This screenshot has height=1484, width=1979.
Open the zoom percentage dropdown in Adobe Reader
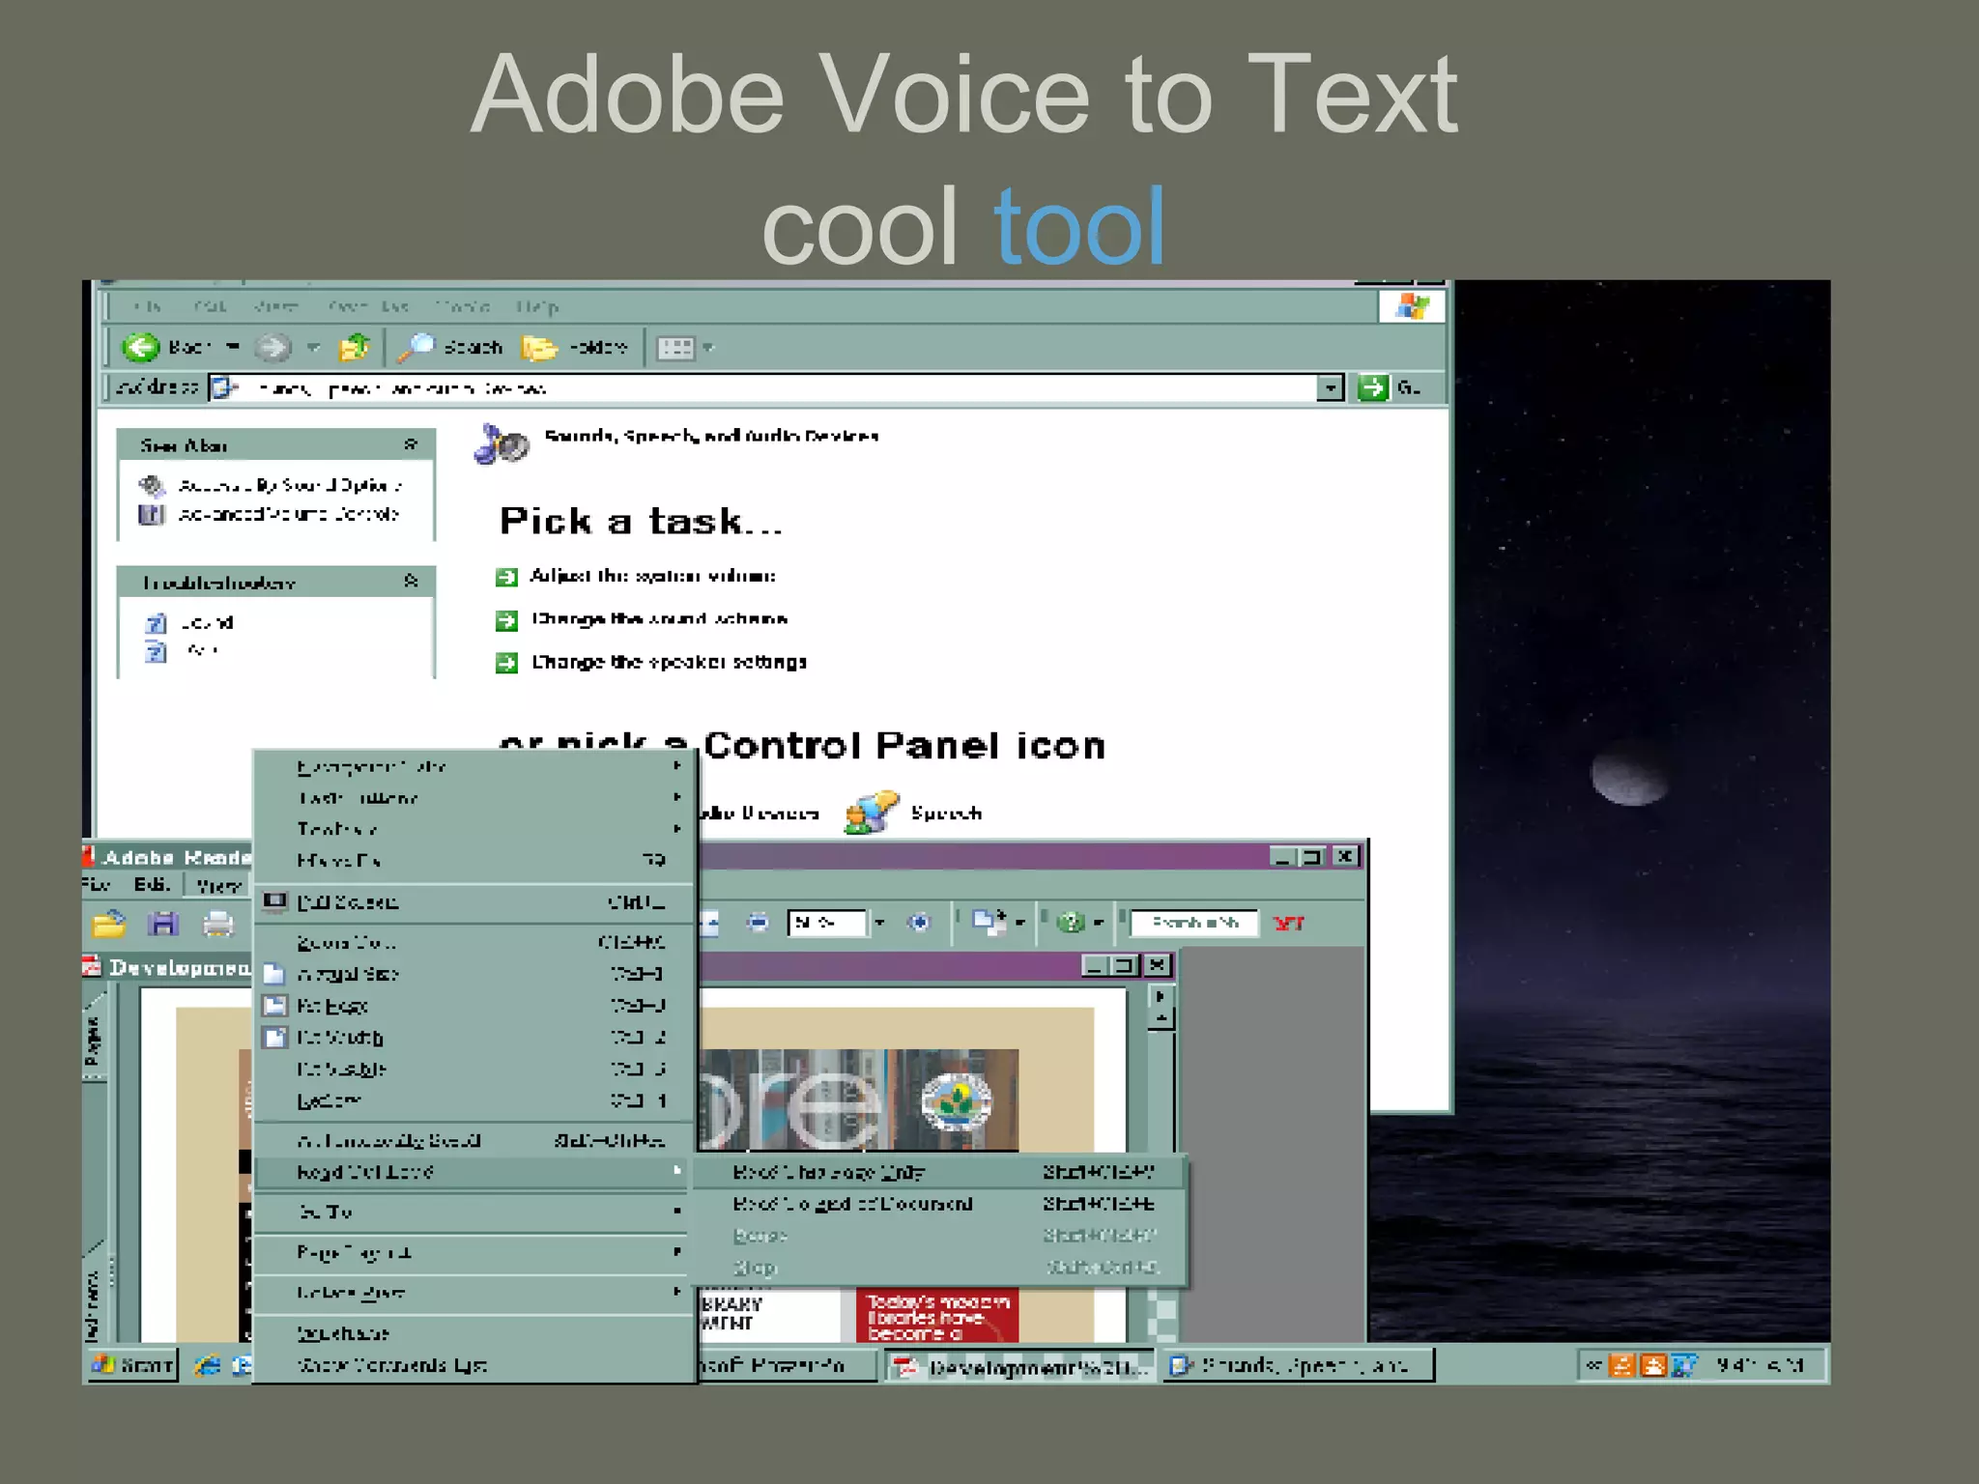(879, 923)
